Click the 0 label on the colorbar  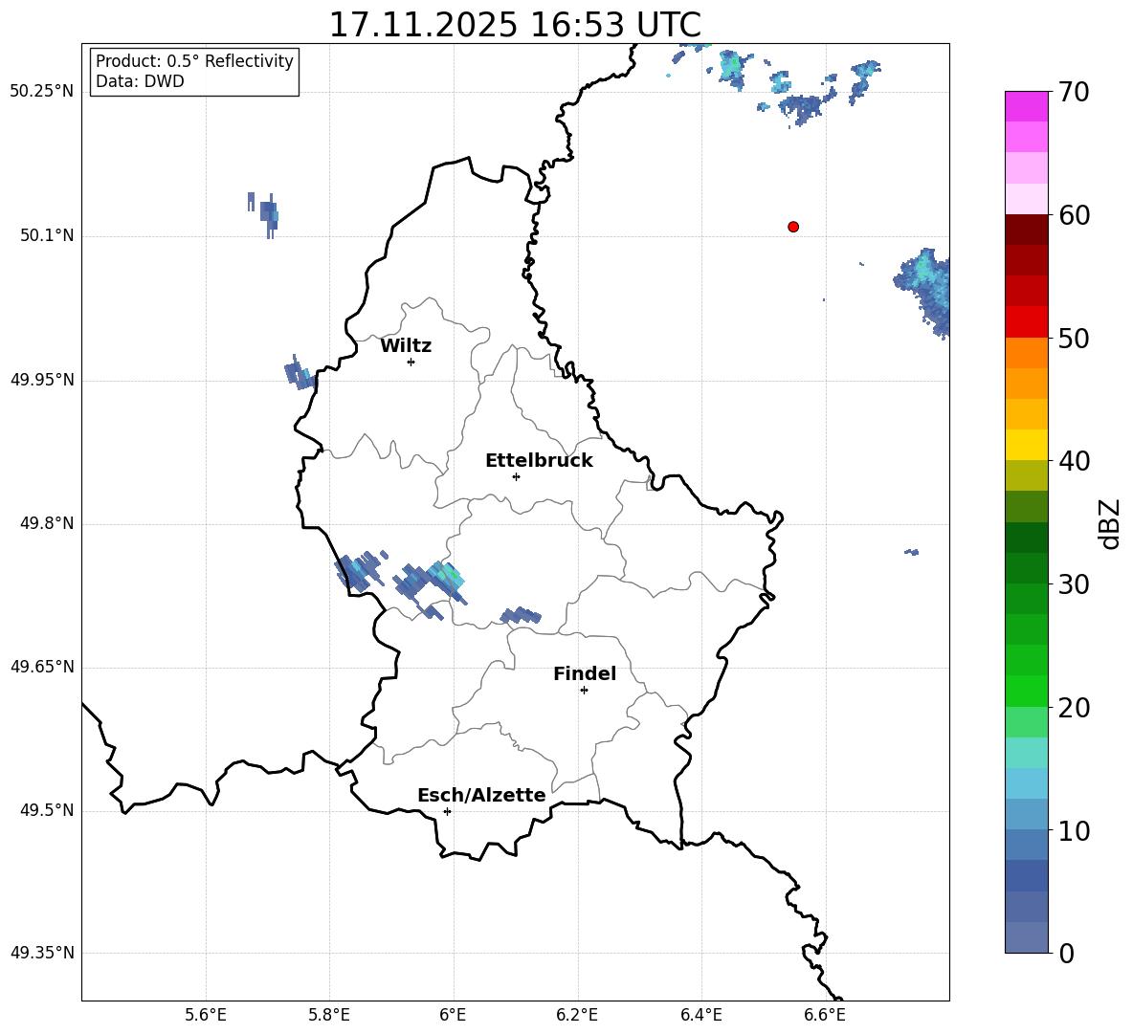1066,953
